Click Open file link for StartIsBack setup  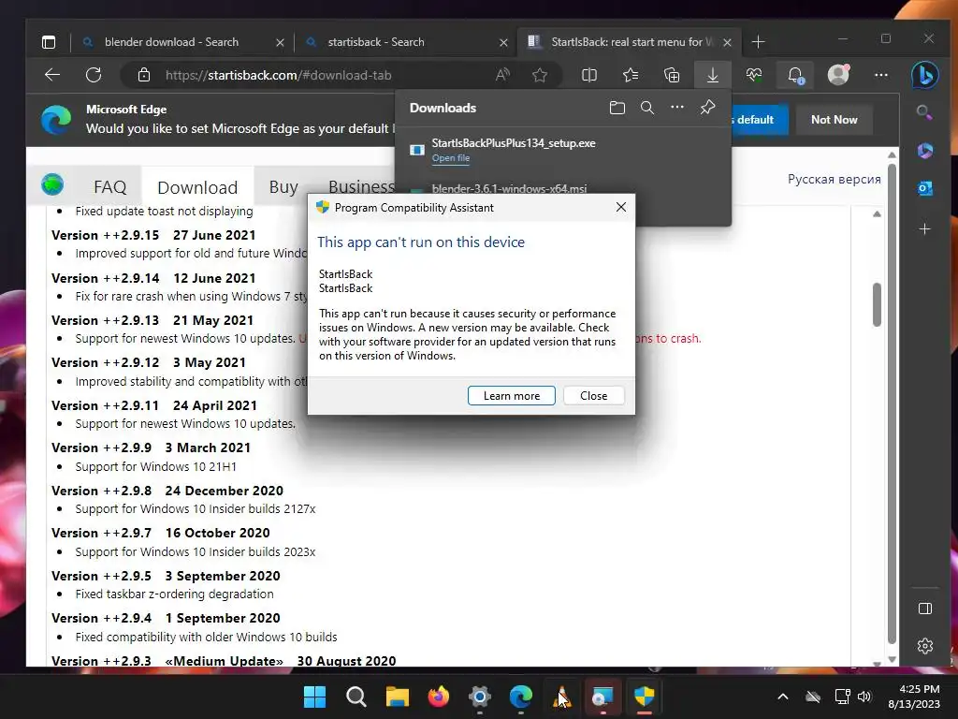pos(451,158)
